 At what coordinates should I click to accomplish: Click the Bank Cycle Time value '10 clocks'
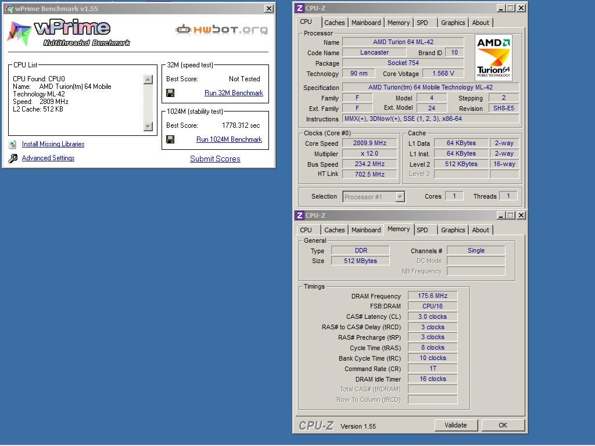(x=432, y=358)
